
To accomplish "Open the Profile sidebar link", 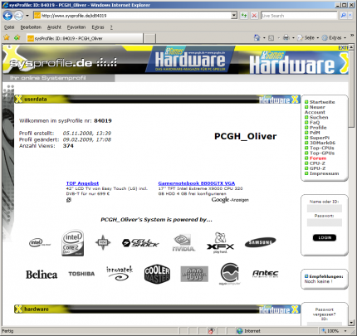I will (318, 128).
